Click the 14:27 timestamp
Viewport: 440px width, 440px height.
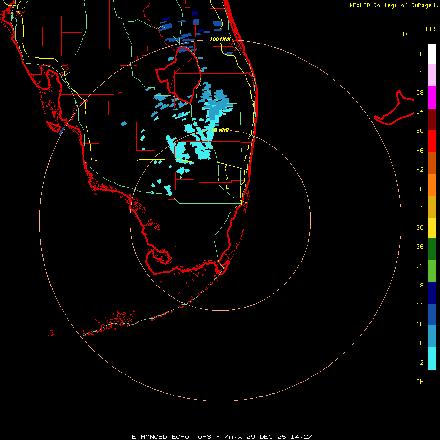click(x=301, y=437)
